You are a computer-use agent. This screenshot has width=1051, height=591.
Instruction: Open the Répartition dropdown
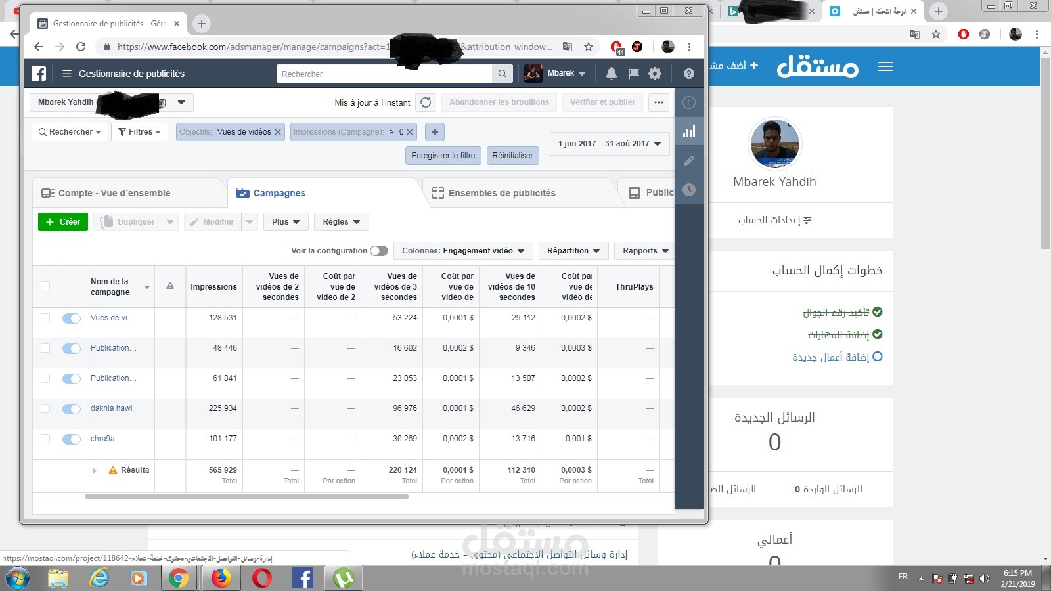[x=573, y=251]
